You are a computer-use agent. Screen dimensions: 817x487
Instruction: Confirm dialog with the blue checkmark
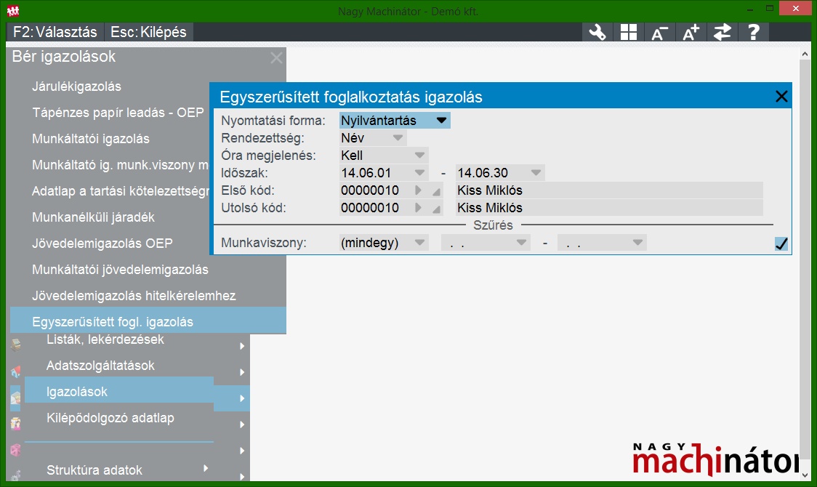(x=781, y=243)
